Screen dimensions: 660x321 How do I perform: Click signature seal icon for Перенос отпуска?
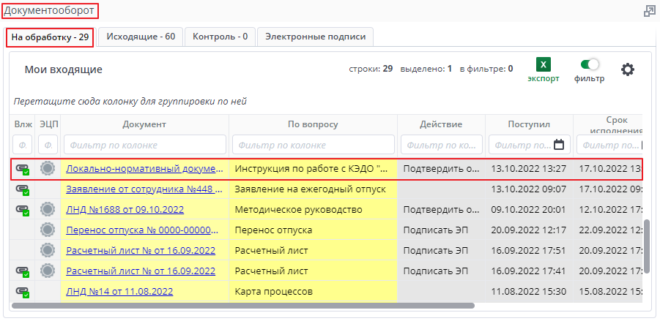click(48, 230)
